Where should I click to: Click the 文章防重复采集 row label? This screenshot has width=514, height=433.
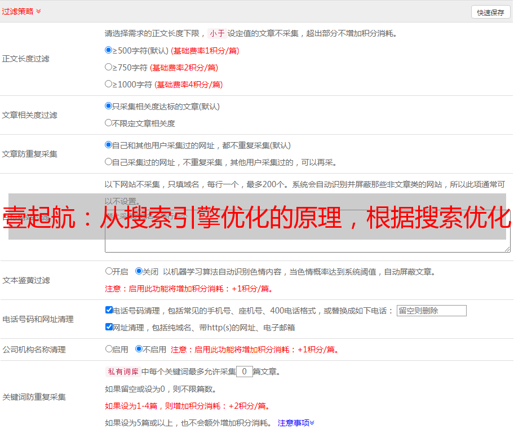click(29, 154)
